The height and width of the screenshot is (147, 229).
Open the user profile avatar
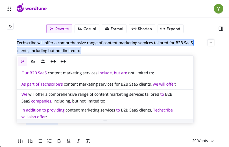point(219,9)
